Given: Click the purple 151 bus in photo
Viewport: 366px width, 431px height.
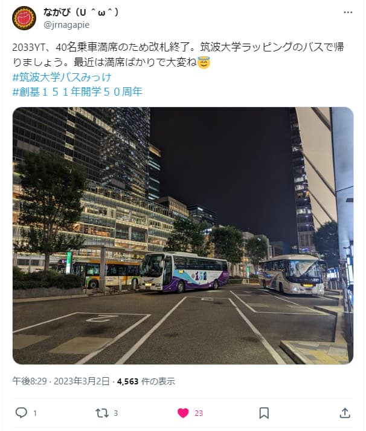Looking at the screenshot, I should click(x=184, y=272).
